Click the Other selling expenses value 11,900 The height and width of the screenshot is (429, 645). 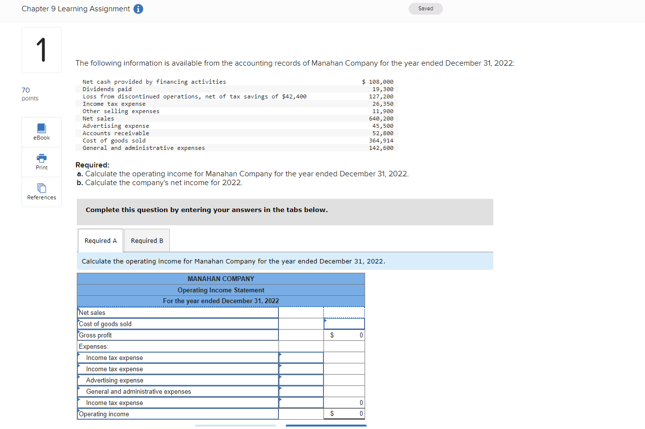click(383, 111)
